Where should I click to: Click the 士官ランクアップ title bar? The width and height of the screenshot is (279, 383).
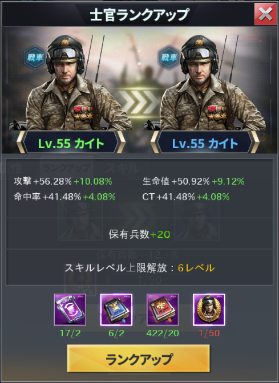click(x=139, y=14)
